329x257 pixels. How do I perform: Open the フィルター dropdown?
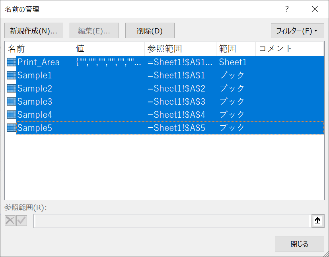coord(297,31)
